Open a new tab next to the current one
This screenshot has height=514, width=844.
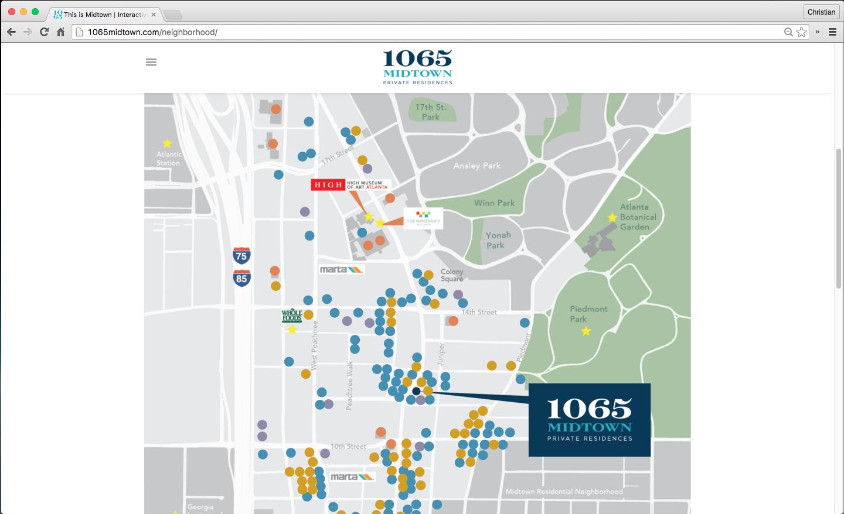pos(172,15)
